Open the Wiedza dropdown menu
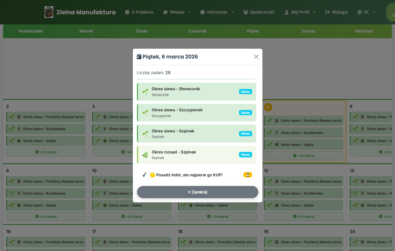395x251 pixels. [177, 12]
